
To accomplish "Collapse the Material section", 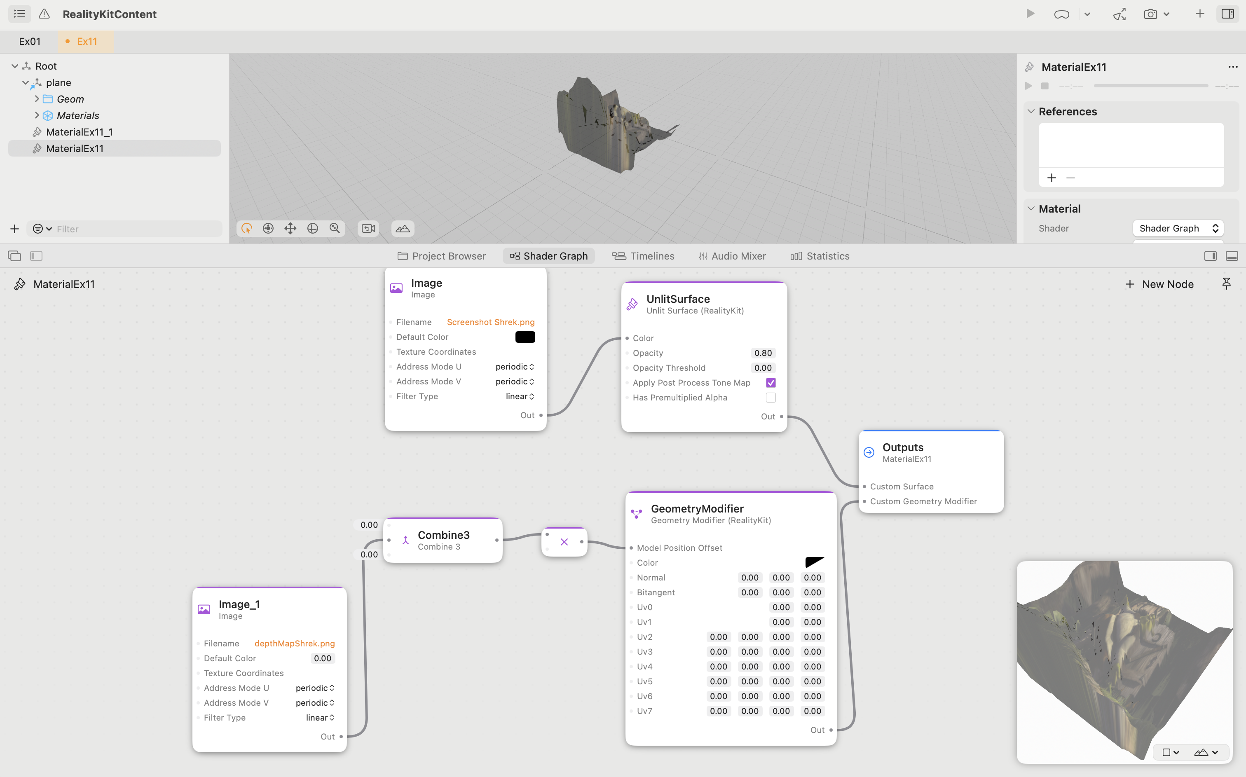I will pos(1031,208).
